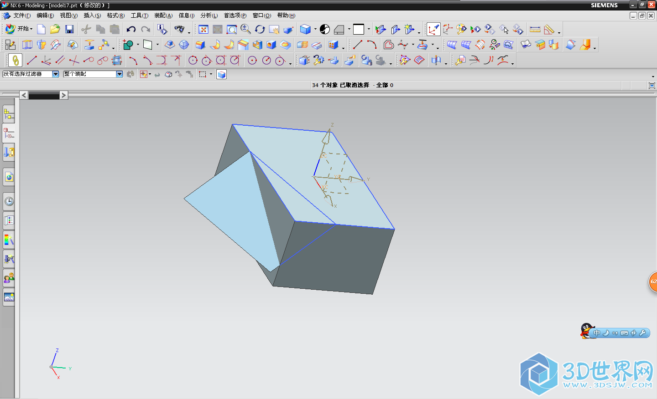Click the Revolve icon
This screenshot has width=657, height=399.
pyautogui.click(x=42, y=45)
